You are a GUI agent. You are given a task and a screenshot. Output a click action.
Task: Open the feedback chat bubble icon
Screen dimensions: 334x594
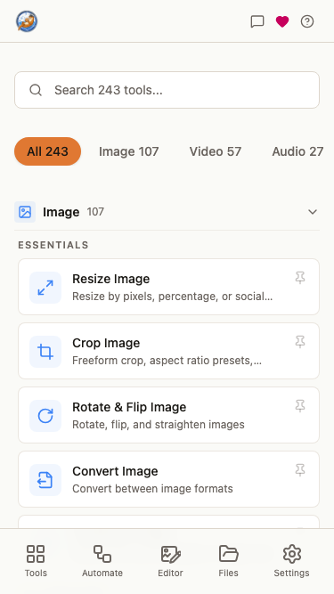[x=257, y=21]
